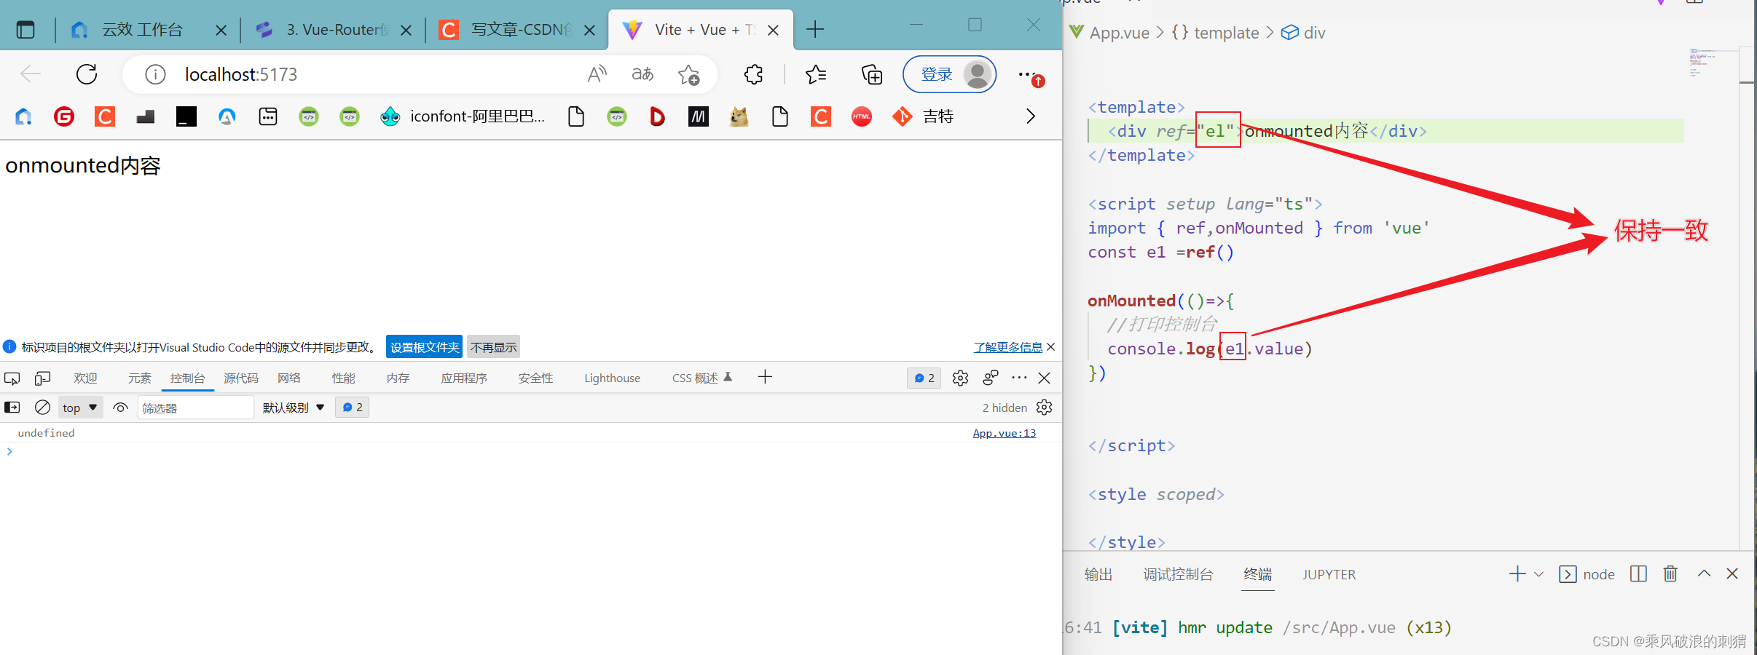This screenshot has height=655, width=1757.
Task: Open the DevTools customize and more options menu
Action: [x=1019, y=378]
